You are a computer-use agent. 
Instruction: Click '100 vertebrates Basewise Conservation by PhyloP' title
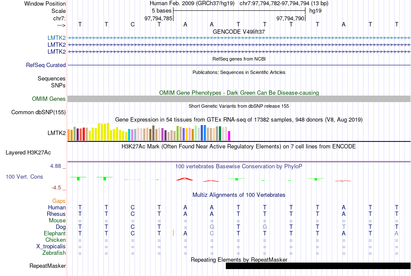click(239, 167)
